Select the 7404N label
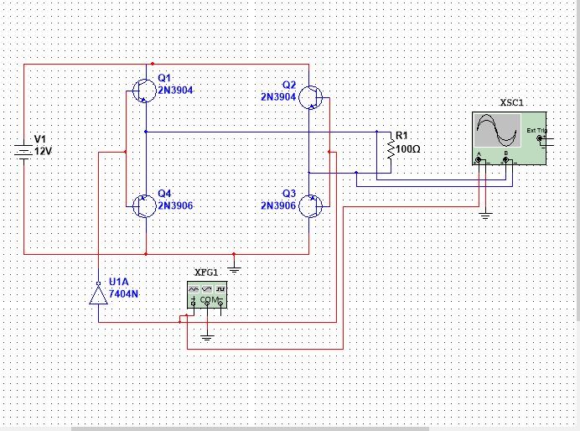 point(123,294)
